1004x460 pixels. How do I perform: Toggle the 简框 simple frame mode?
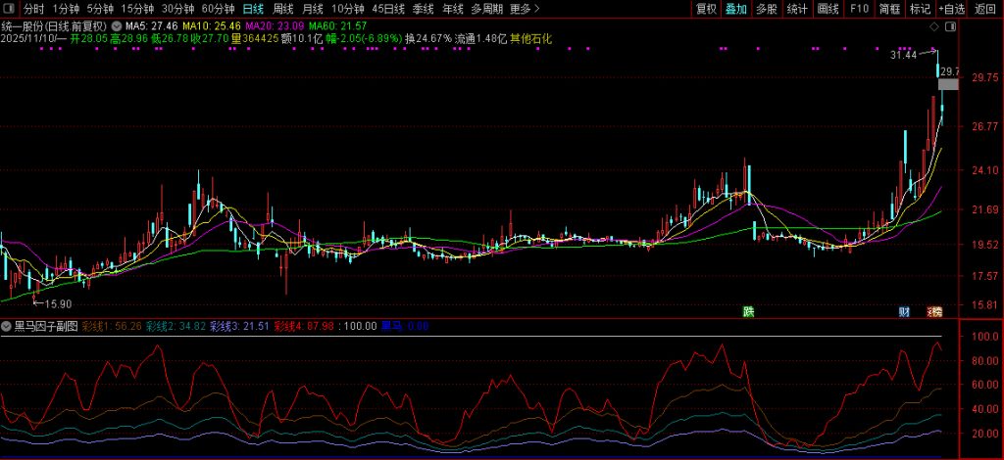(x=889, y=9)
